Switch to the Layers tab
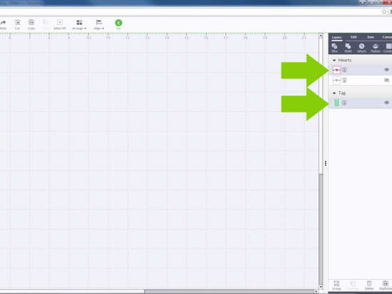 [336, 37]
